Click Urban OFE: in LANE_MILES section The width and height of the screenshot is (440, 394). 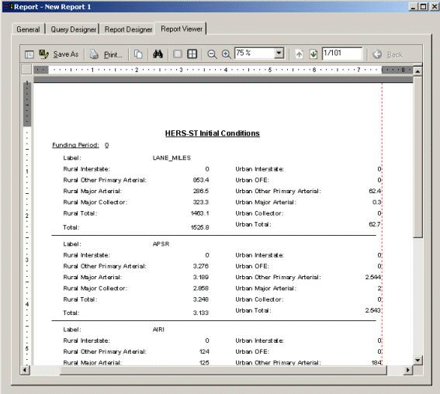point(252,180)
